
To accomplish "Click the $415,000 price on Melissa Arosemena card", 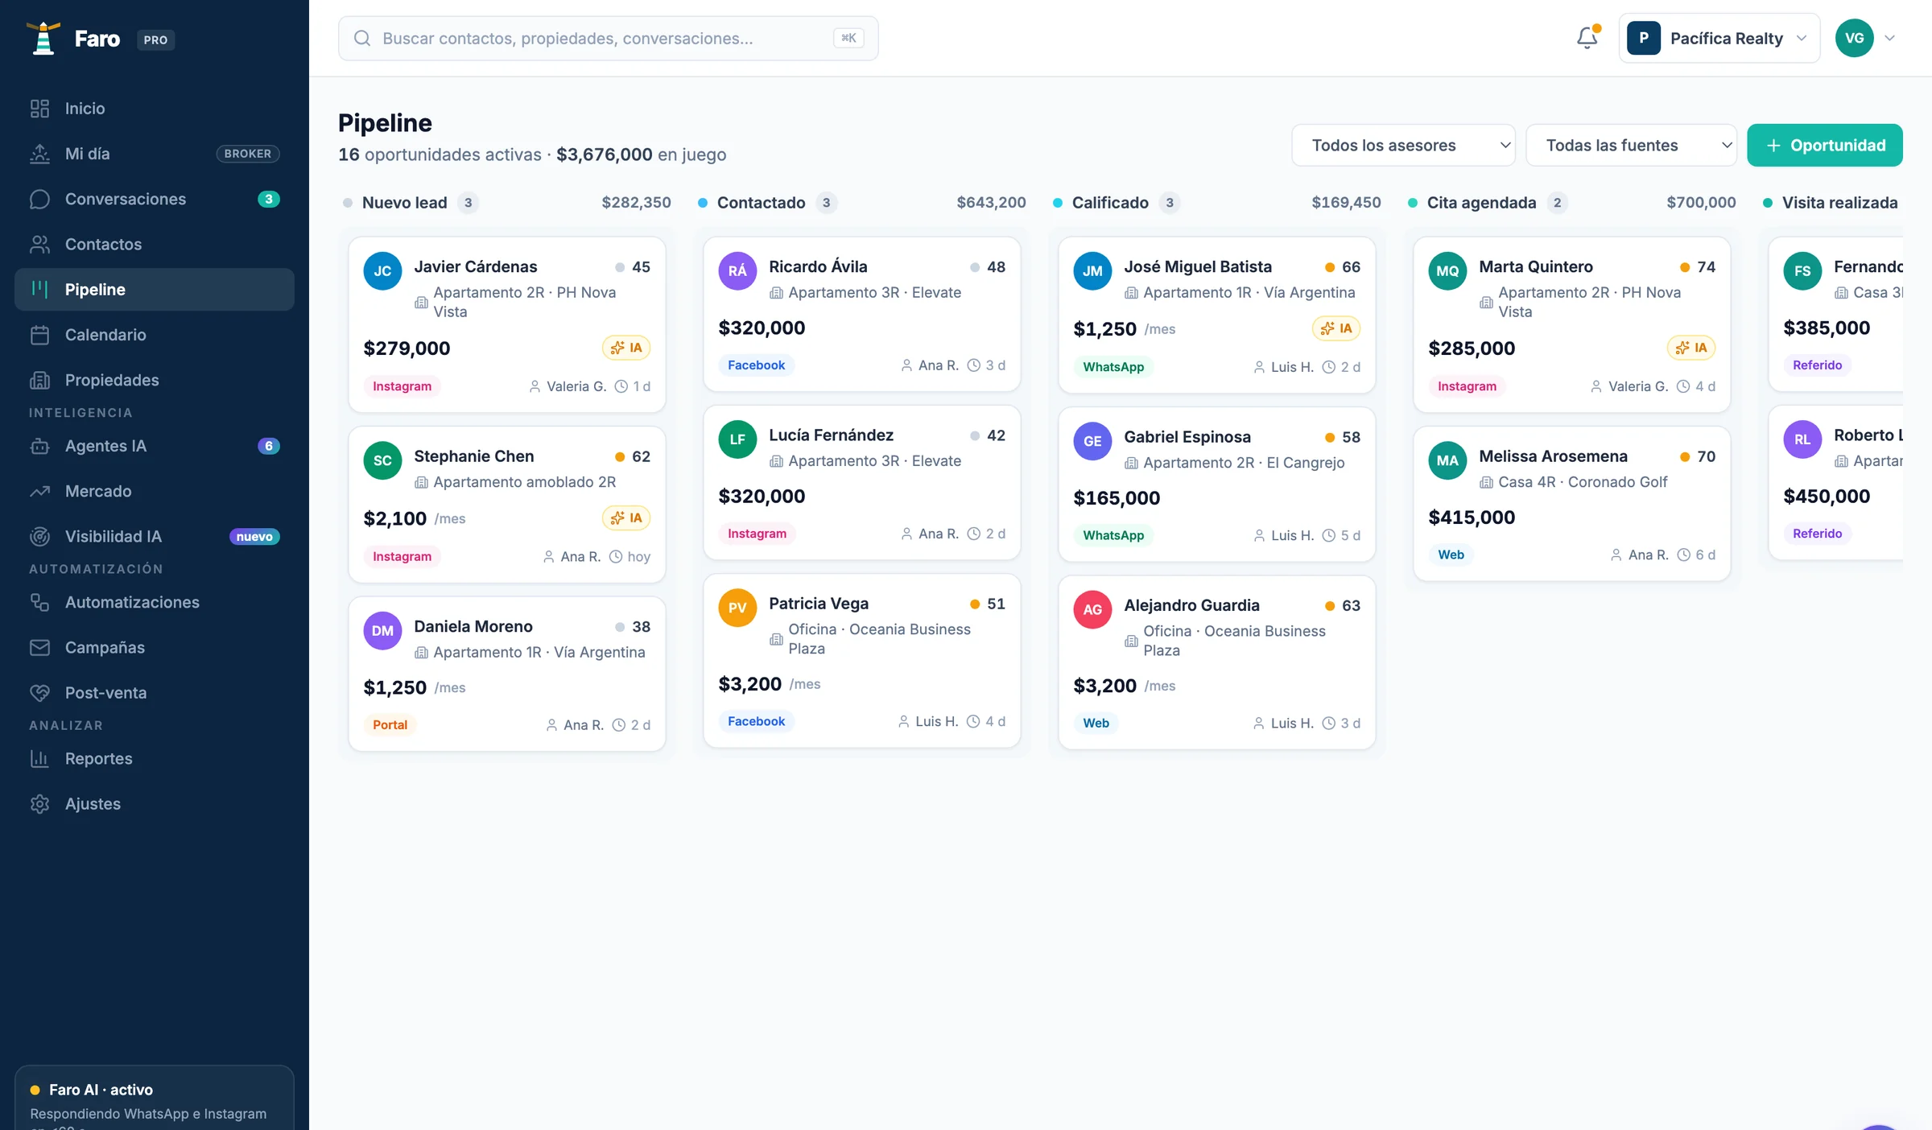I will tap(1472, 518).
